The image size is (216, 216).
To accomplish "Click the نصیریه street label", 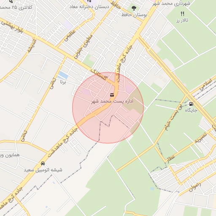I will coord(201,138).
